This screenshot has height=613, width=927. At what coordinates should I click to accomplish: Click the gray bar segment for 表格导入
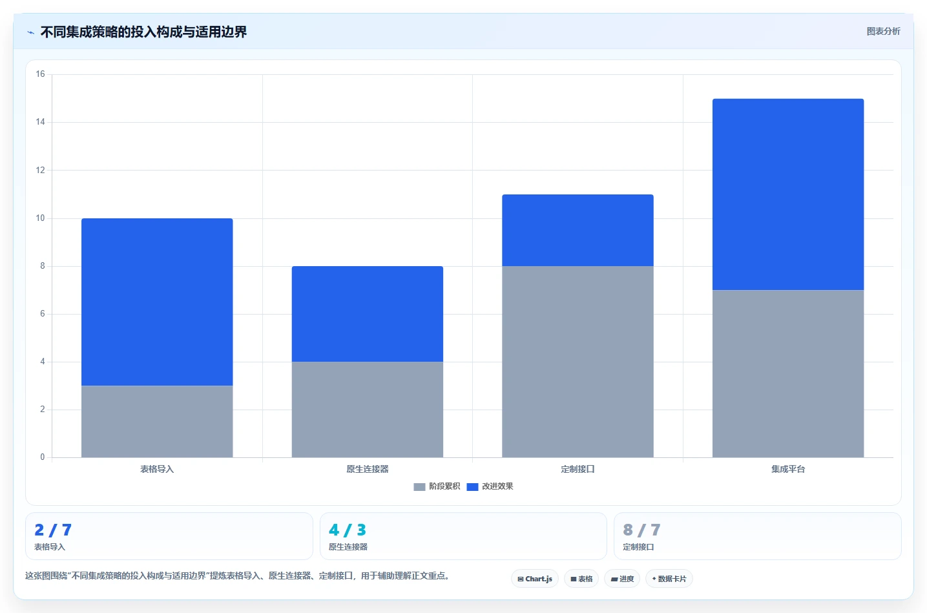pyautogui.click(x=157, y=421)
